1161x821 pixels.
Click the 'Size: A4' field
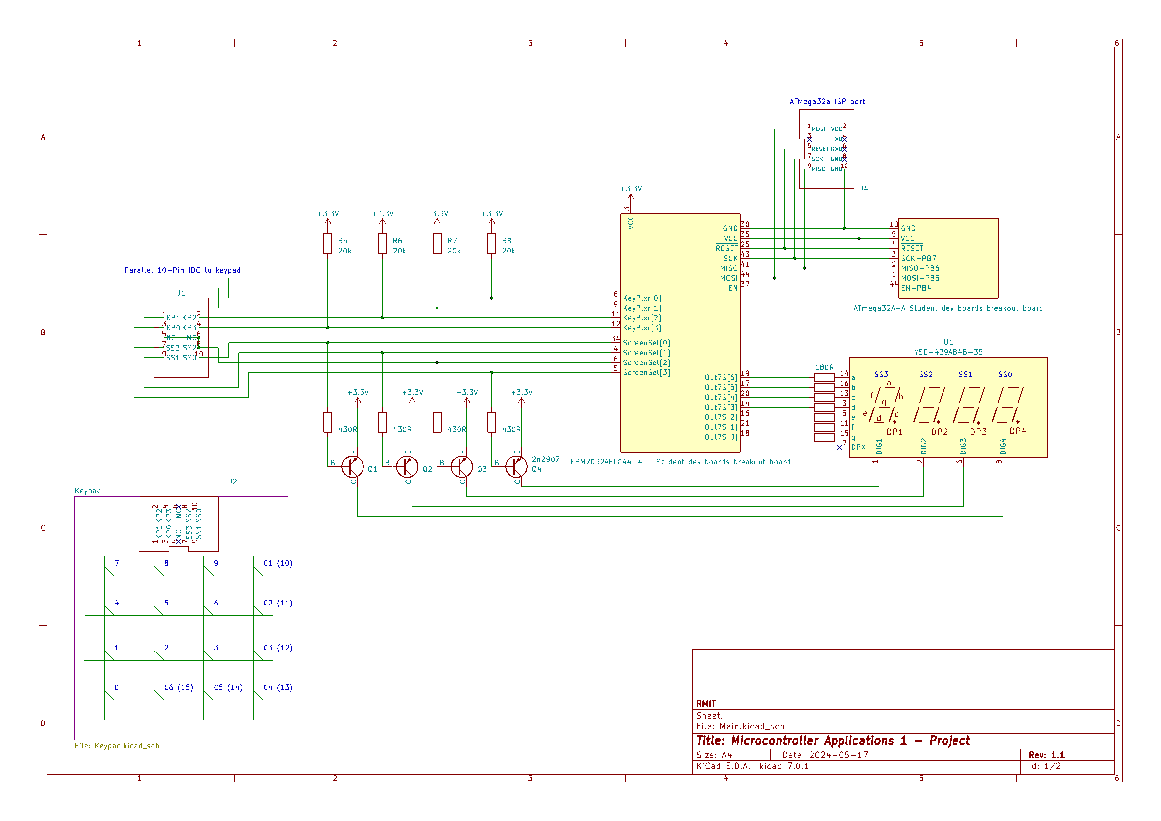[714, 755]
